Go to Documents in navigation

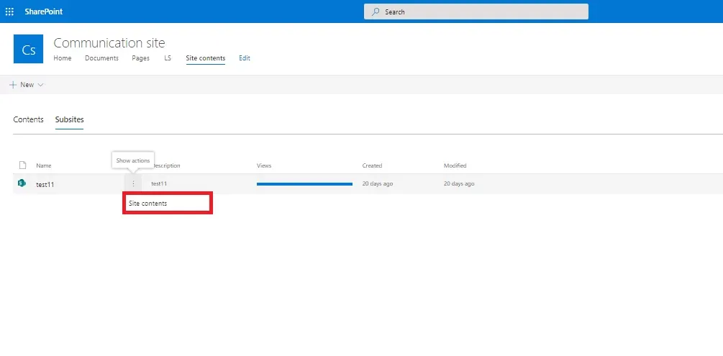101,58
